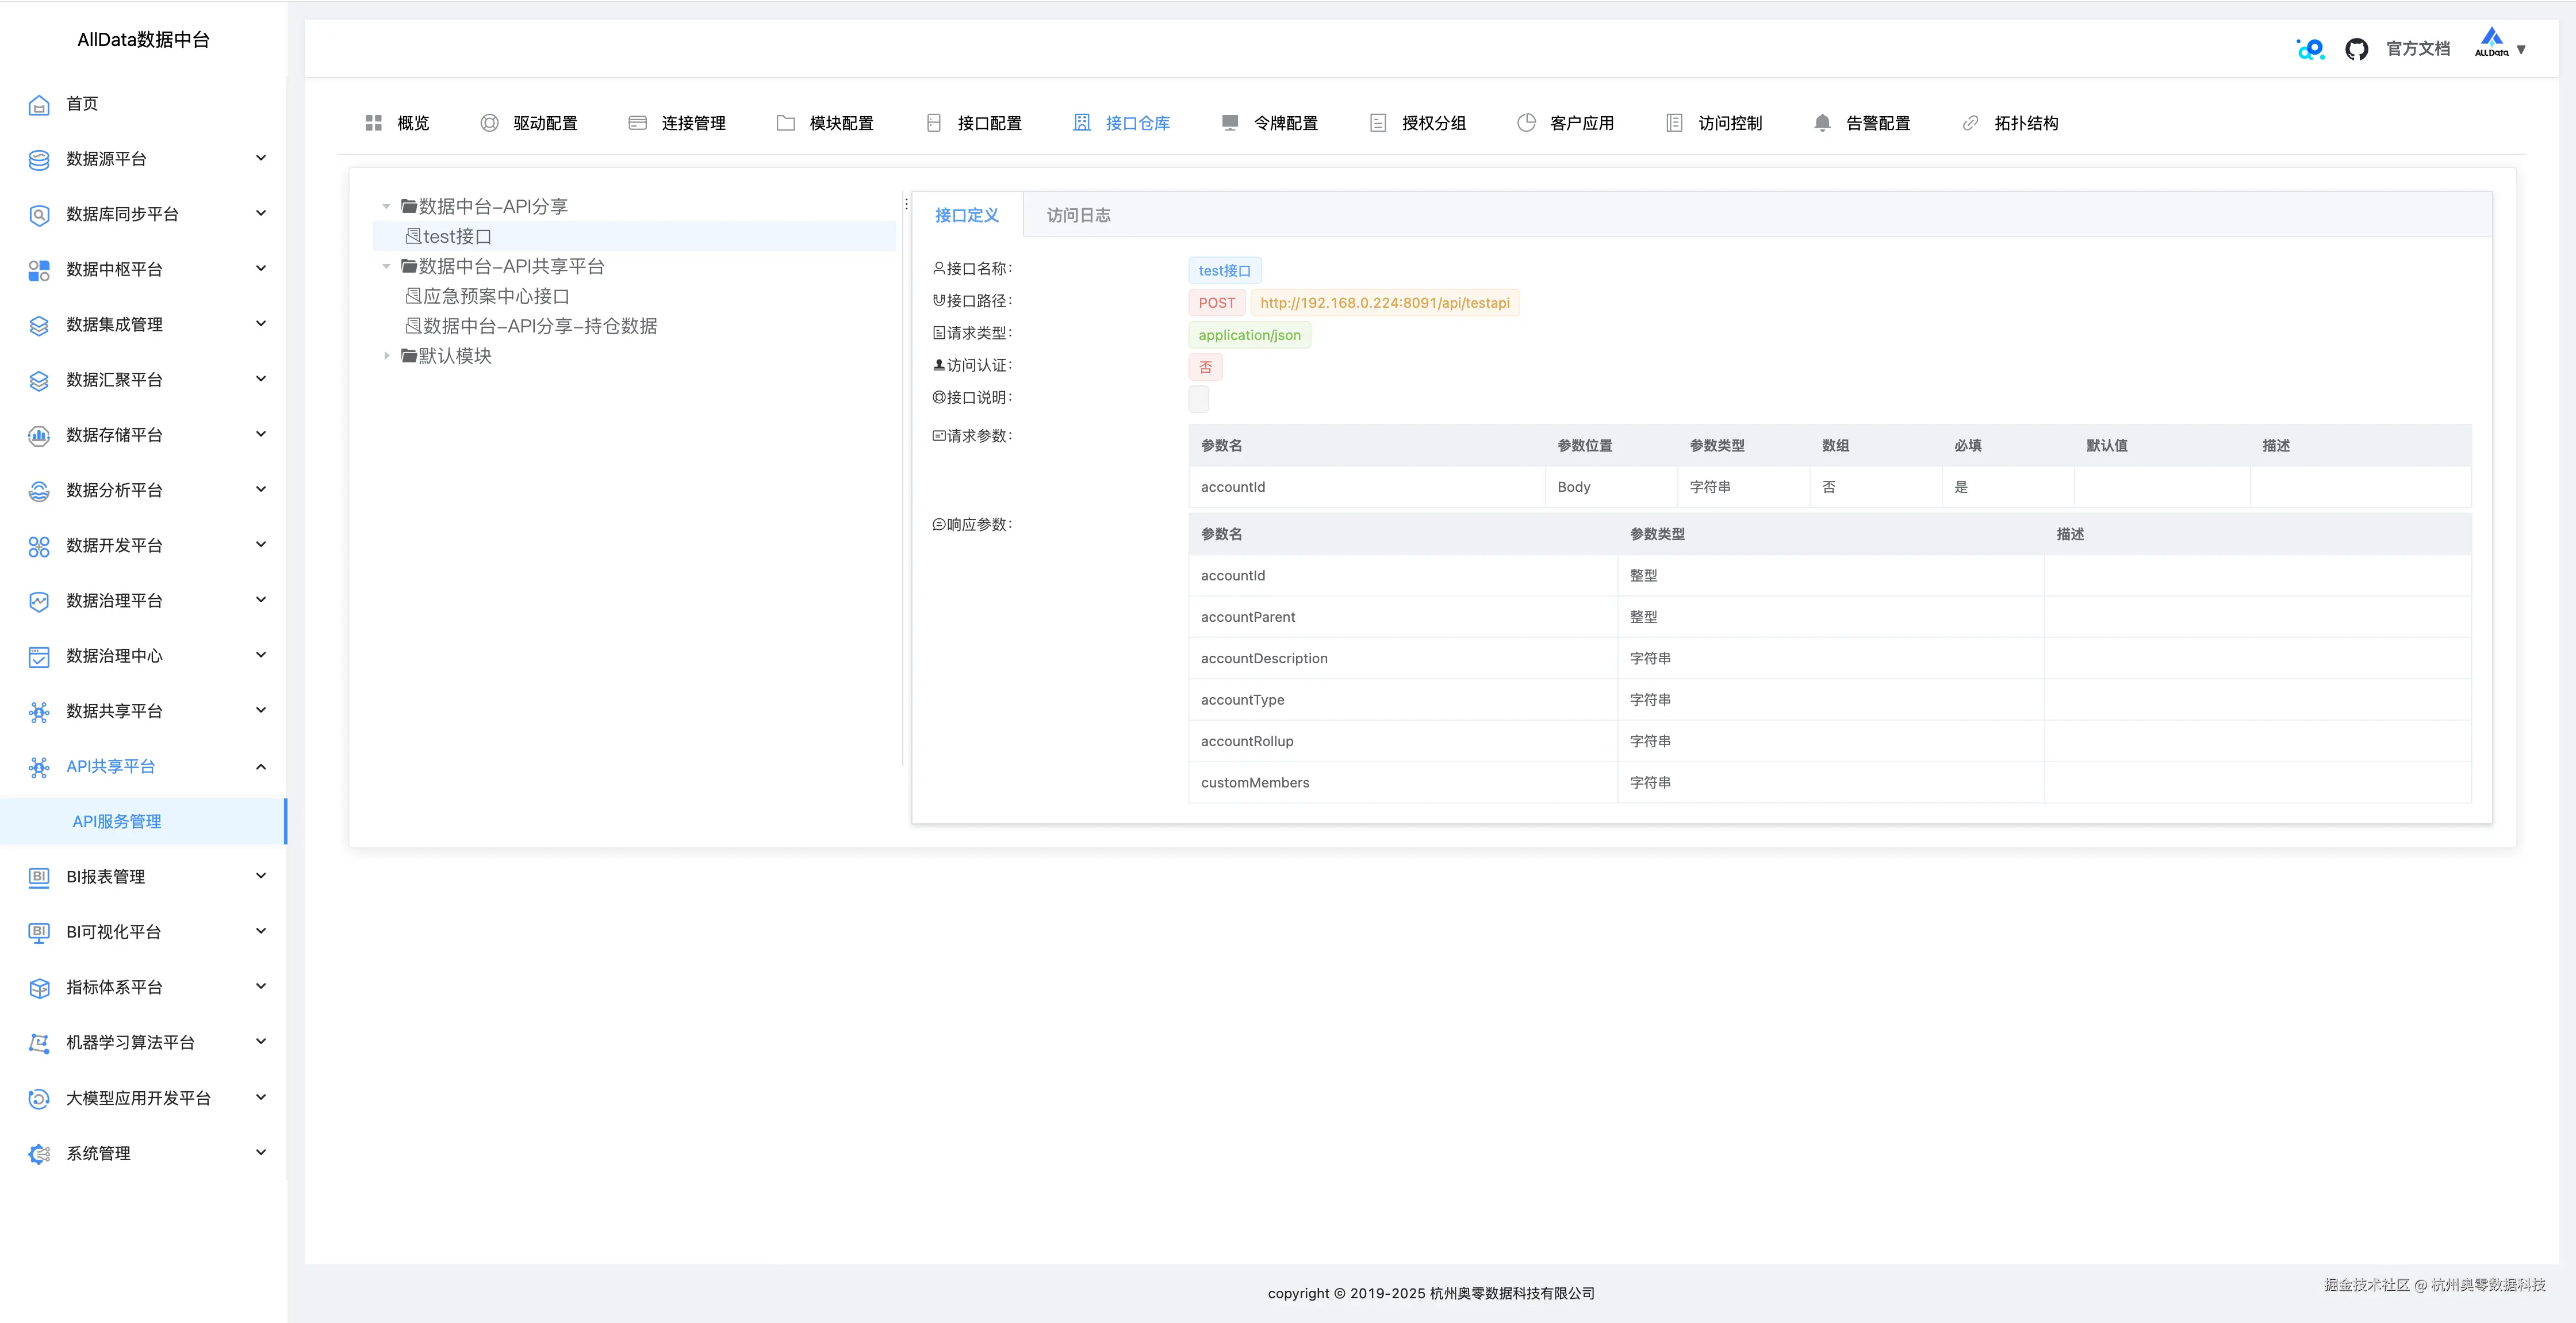2576x1323 pixels.
Task: Collapse the API共享平台 sidebar menu
Action: coord(261,767)
